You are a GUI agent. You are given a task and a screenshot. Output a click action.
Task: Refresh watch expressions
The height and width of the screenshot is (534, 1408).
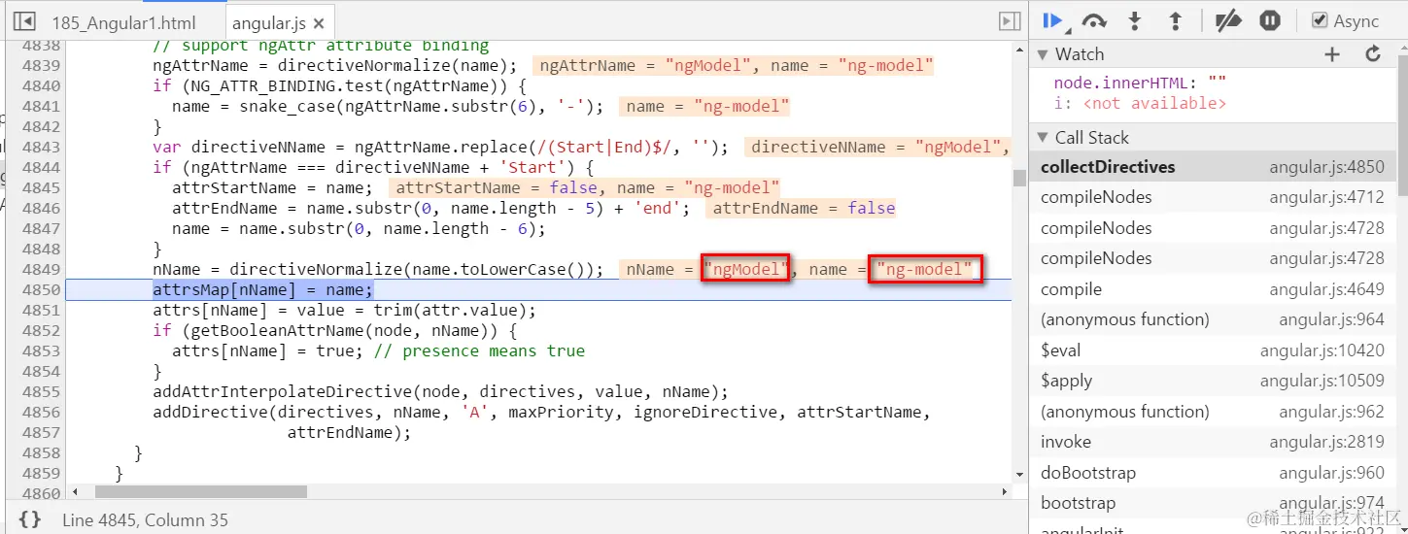click(x=1373, y=54)
